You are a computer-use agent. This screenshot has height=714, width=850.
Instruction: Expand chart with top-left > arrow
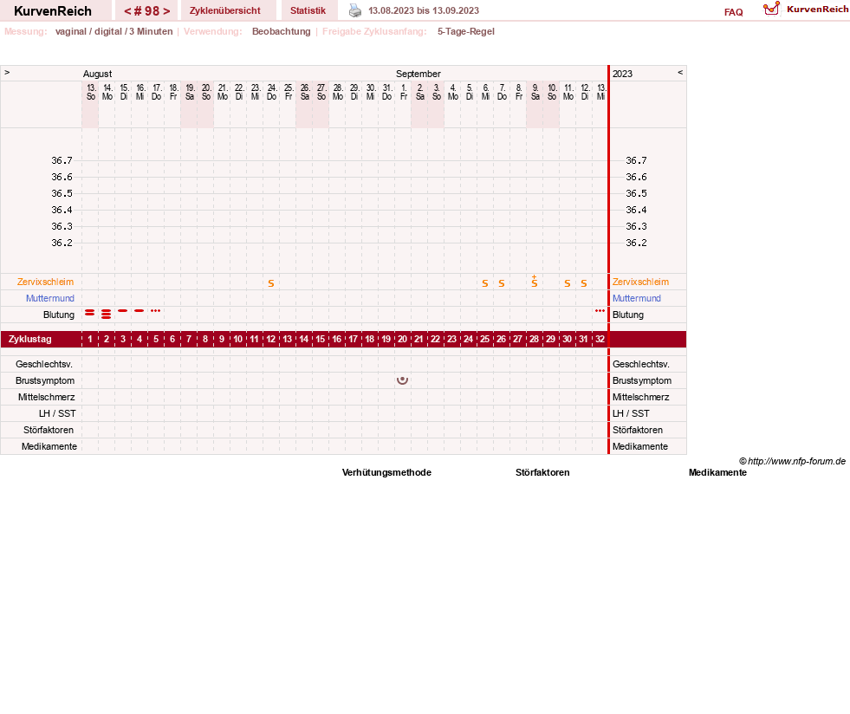pos(7,73)
